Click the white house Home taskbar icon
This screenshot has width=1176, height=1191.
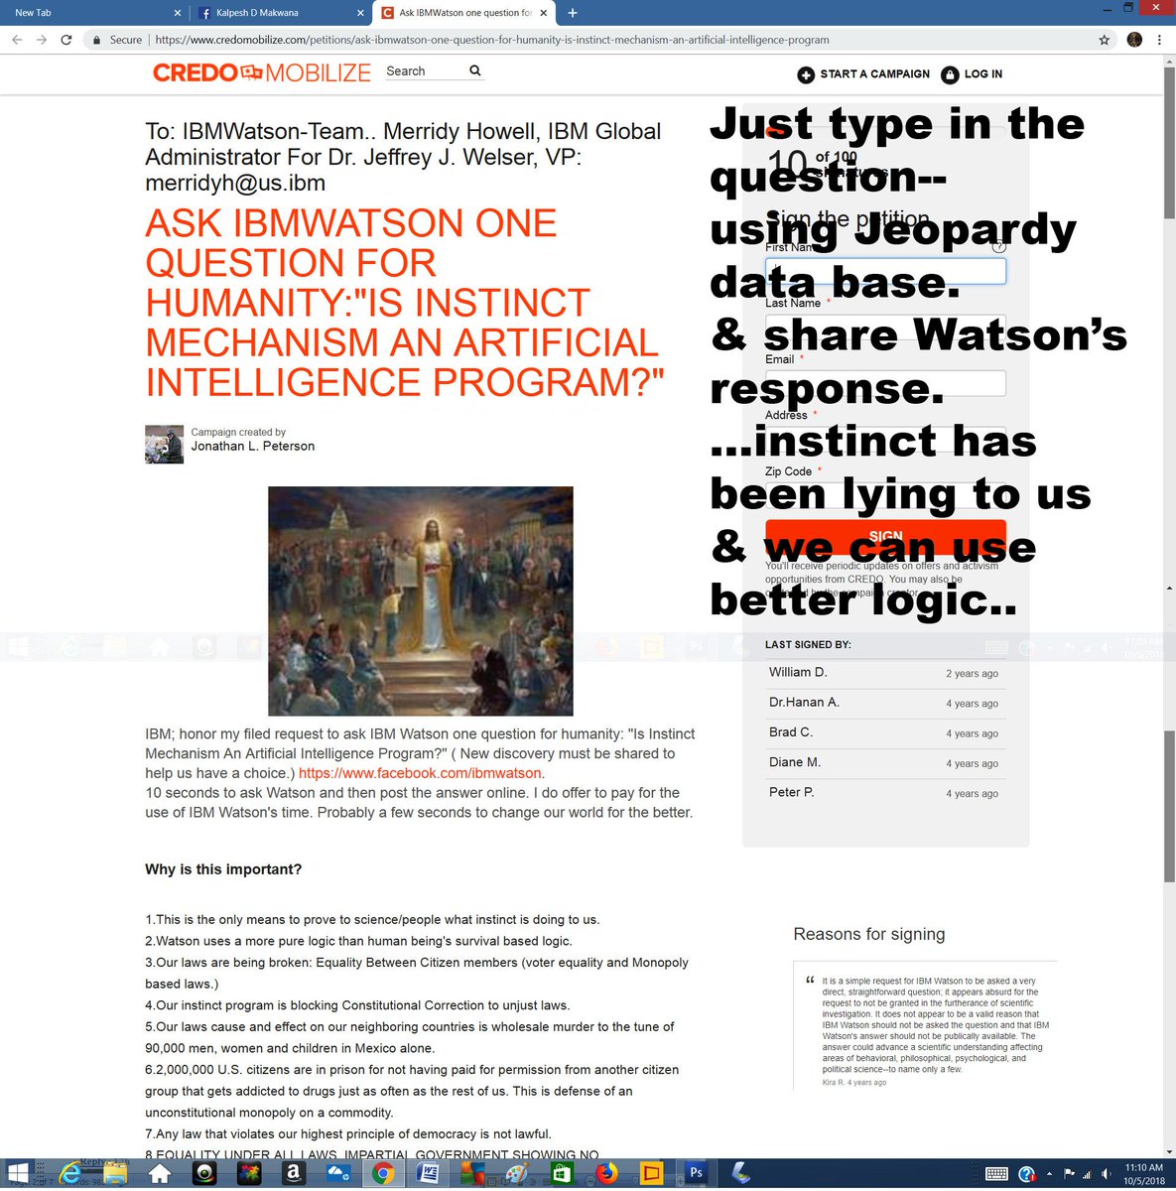click(x=160, y=1173)
